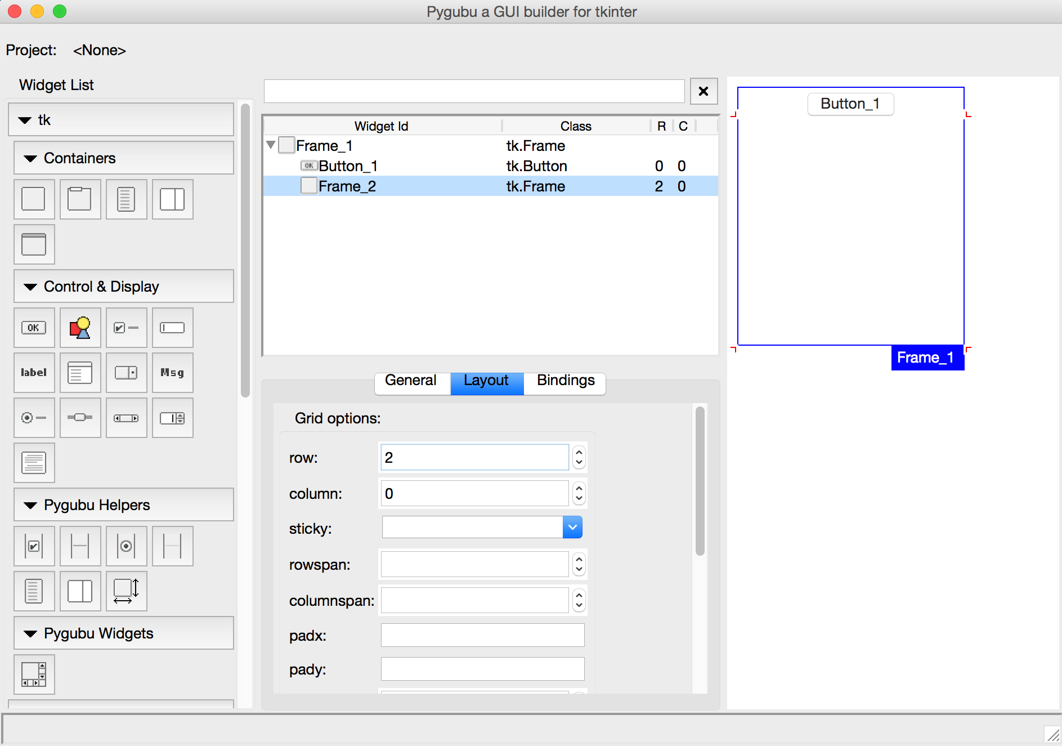Image resolution: width=1062 pixels, height=746 pixels.
Task: Collapse the Frame_1 tree node triangle
Action: pos(271,145)
